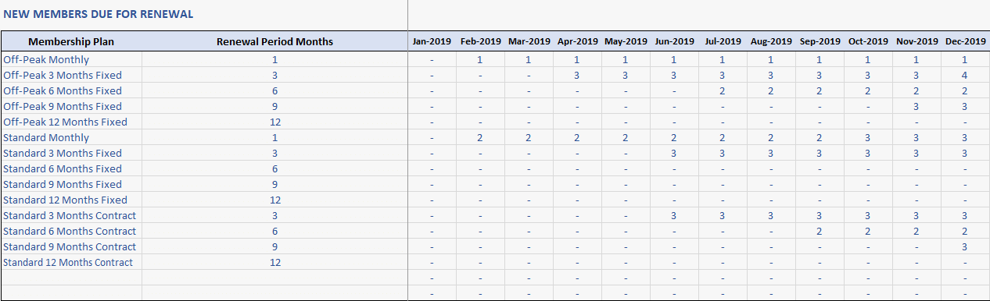This screenshot has width=990, height=301.
Task: Click the Jun-2019 column header
Action: tap(674, 41)
